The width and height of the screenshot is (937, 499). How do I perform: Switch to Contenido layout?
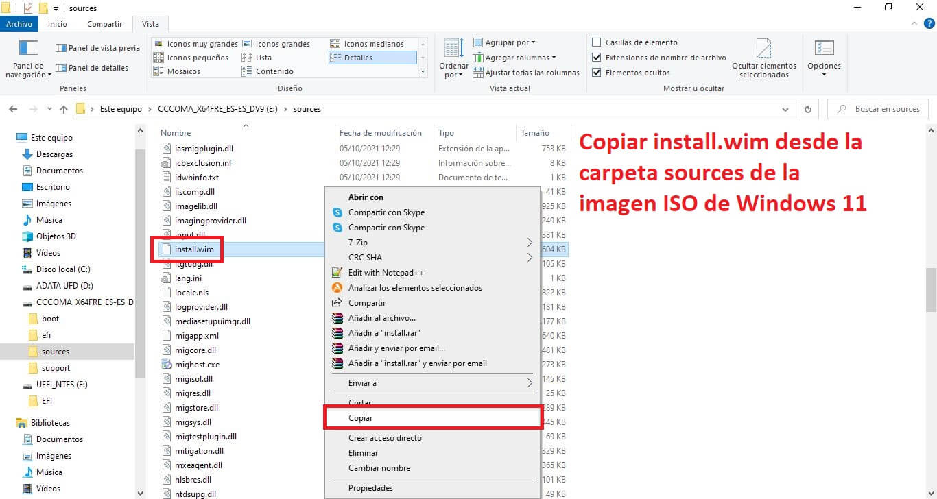click(x=268, y=71)
